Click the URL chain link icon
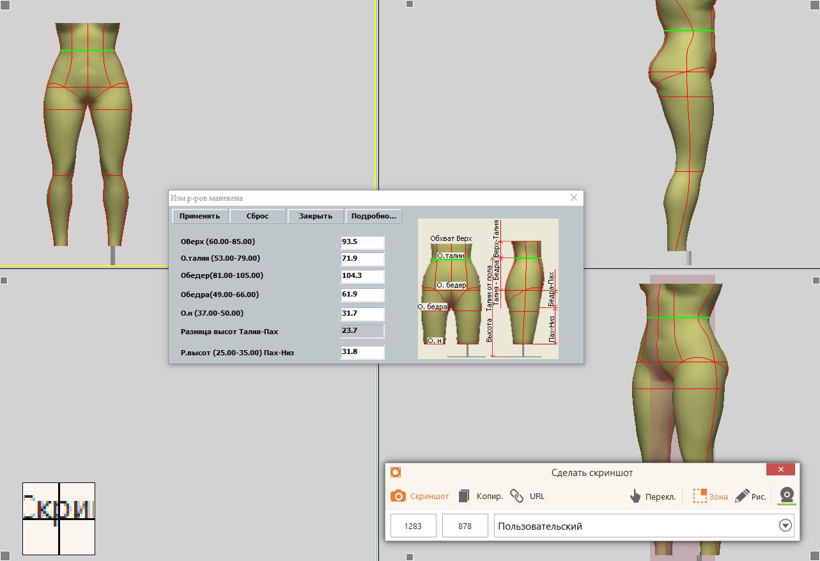 tap(516, 496)
